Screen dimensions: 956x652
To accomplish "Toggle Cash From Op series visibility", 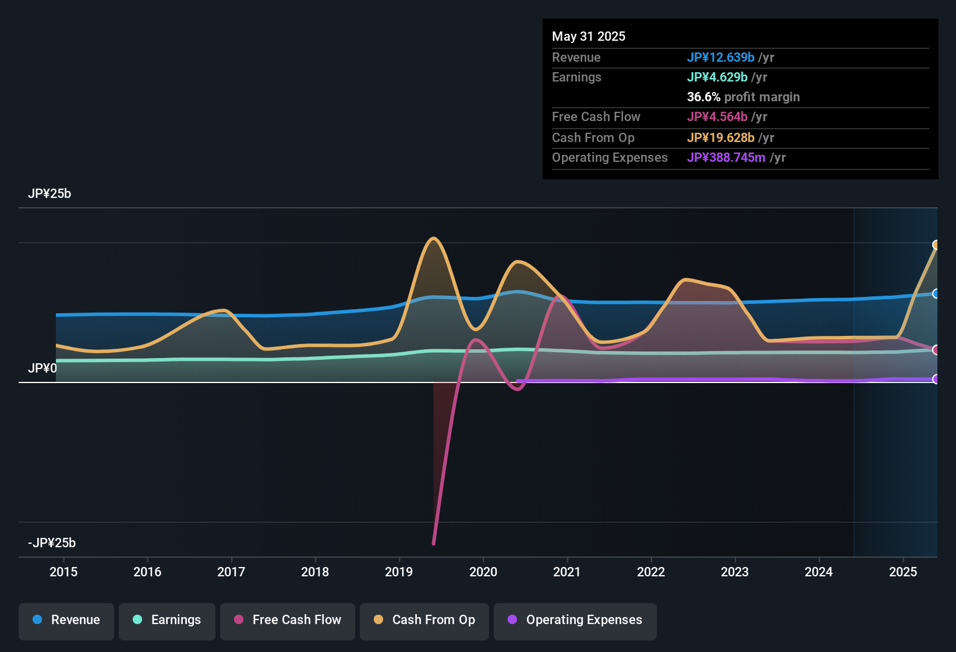I will pos(424,622).
